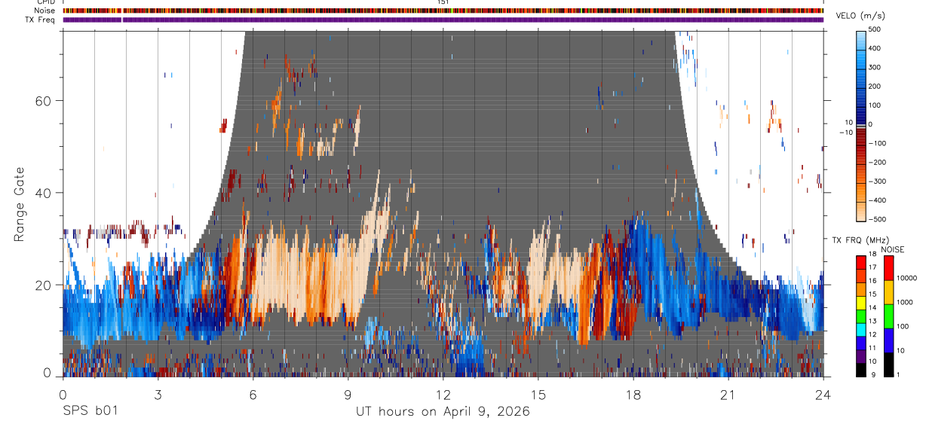Image resolution: width=926 pixels, height=427 pixels.
Task: Click the 'SPS b01' radar label
Action: point(90,412)
